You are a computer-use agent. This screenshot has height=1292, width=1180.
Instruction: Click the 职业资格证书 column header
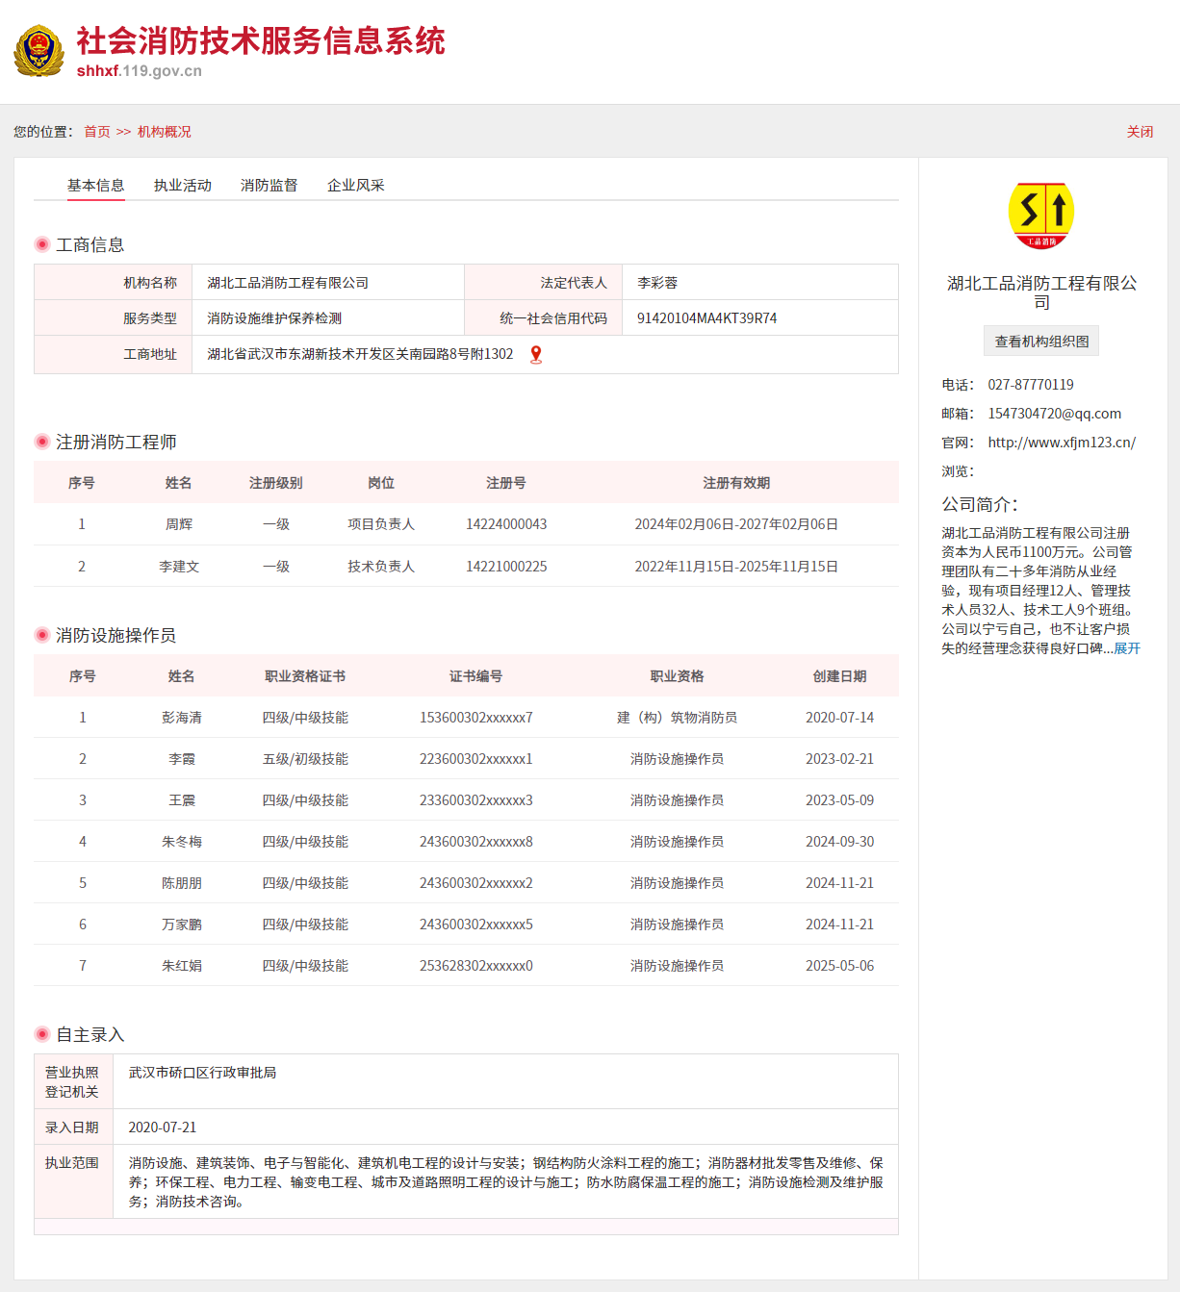pyautogui.click(x=305, y=676)
